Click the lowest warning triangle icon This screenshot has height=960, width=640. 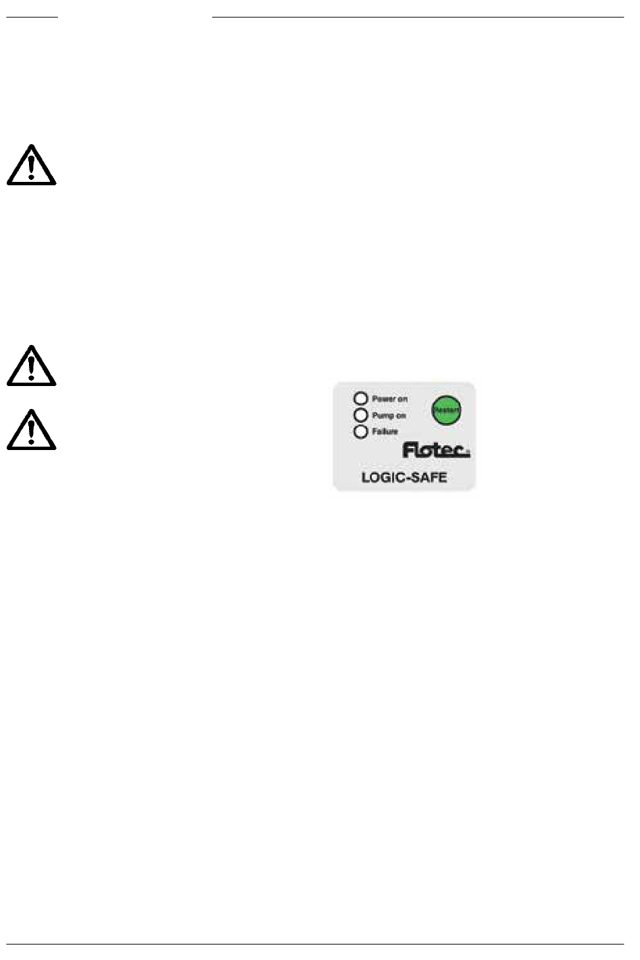[32, 428]
